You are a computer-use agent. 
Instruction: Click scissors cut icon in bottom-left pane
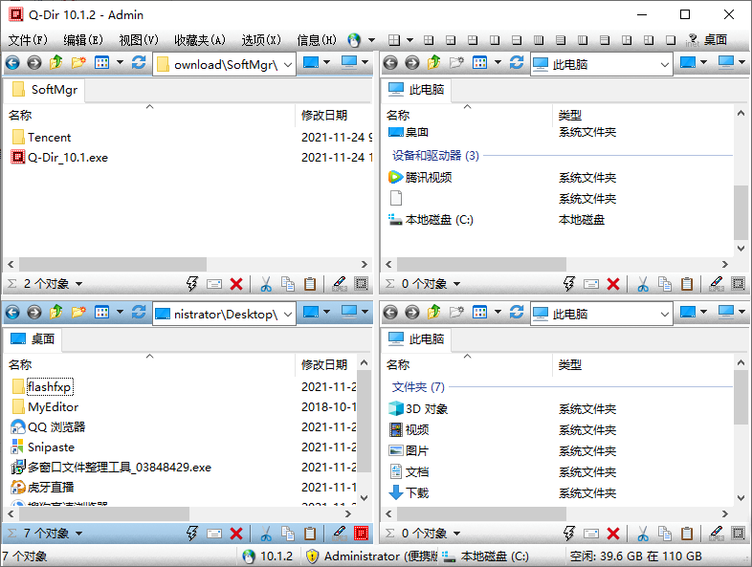coord(266,534)
